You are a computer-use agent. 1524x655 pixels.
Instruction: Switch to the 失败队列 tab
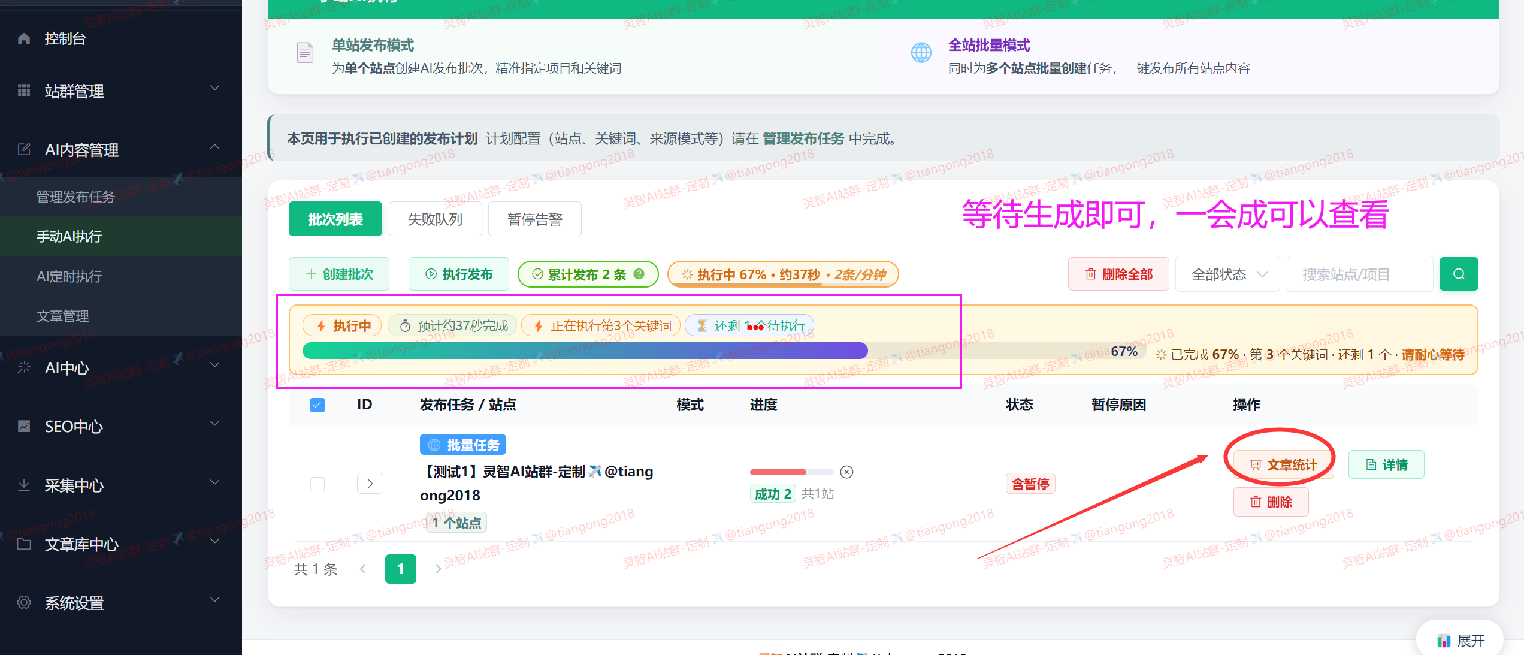click(x=435, y=218)
